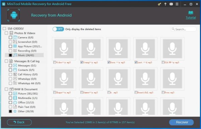The image size is (201, 129).
Task: Toggle the Music (24/41) checkbox
Action: pos(10,55)
